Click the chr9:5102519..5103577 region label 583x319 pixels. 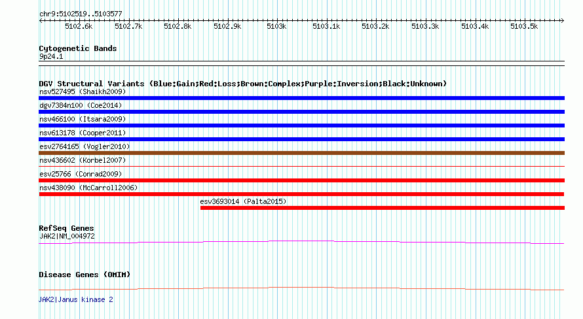[81, 14]
